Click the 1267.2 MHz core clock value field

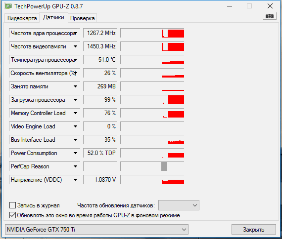100,33
